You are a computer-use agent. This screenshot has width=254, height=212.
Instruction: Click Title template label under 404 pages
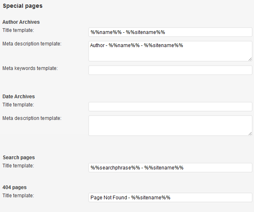tap(18, 195)
